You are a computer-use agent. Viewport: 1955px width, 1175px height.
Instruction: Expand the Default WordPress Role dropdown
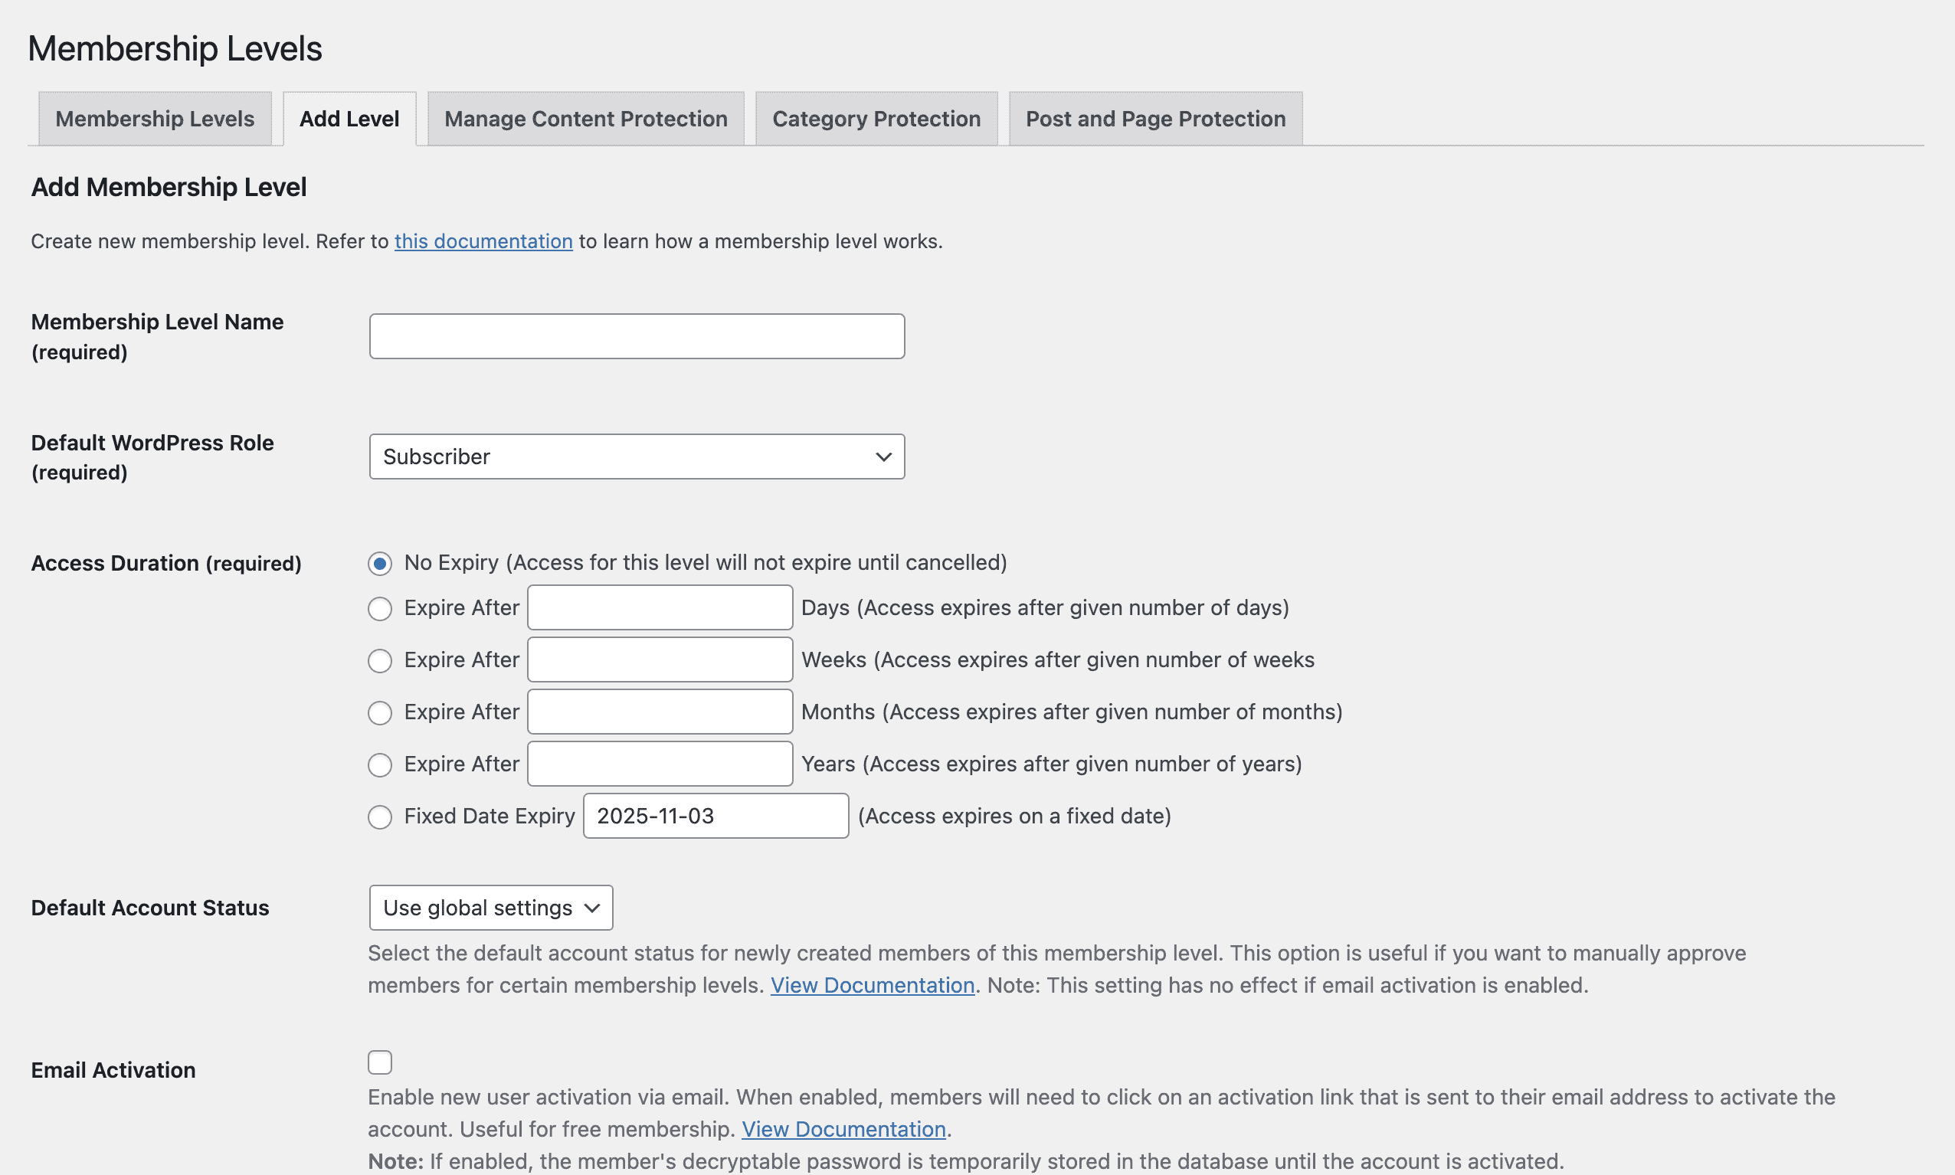tap(637, 456)
